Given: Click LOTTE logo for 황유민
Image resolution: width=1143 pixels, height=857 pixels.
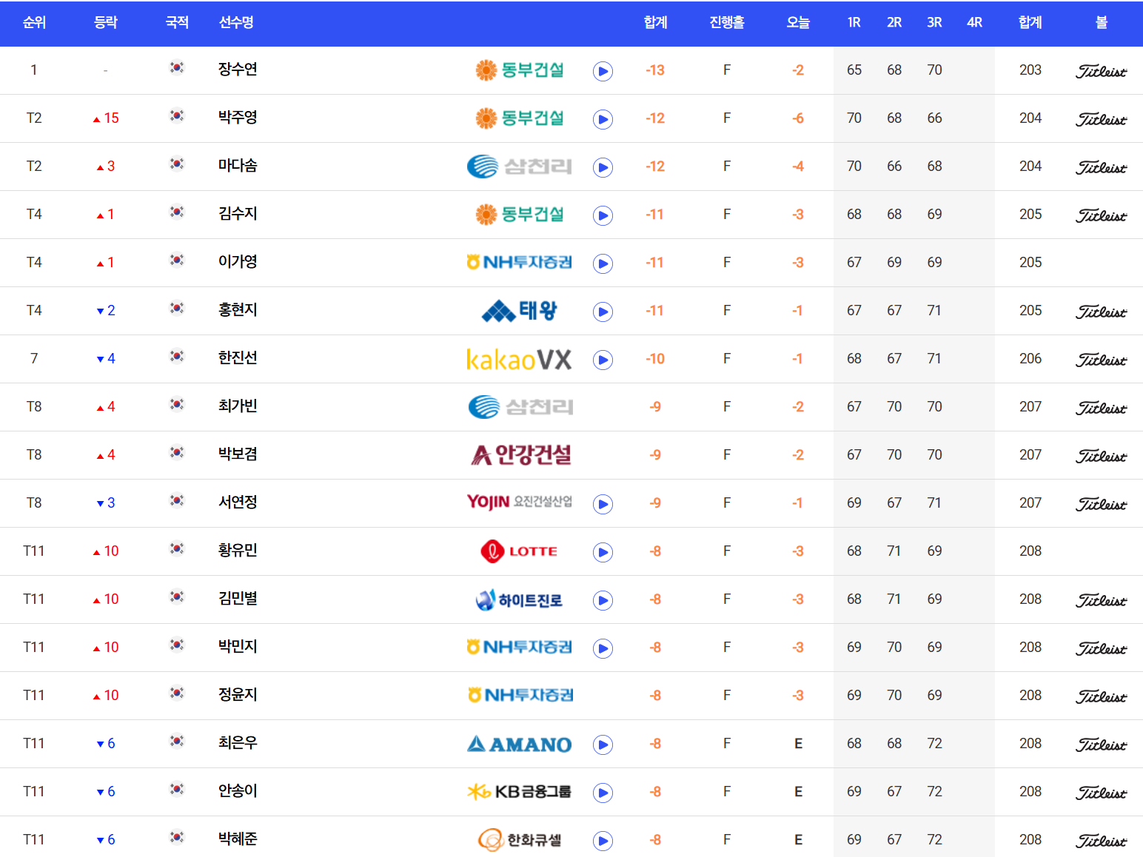Looking at the screenshot, I should 520,551.
